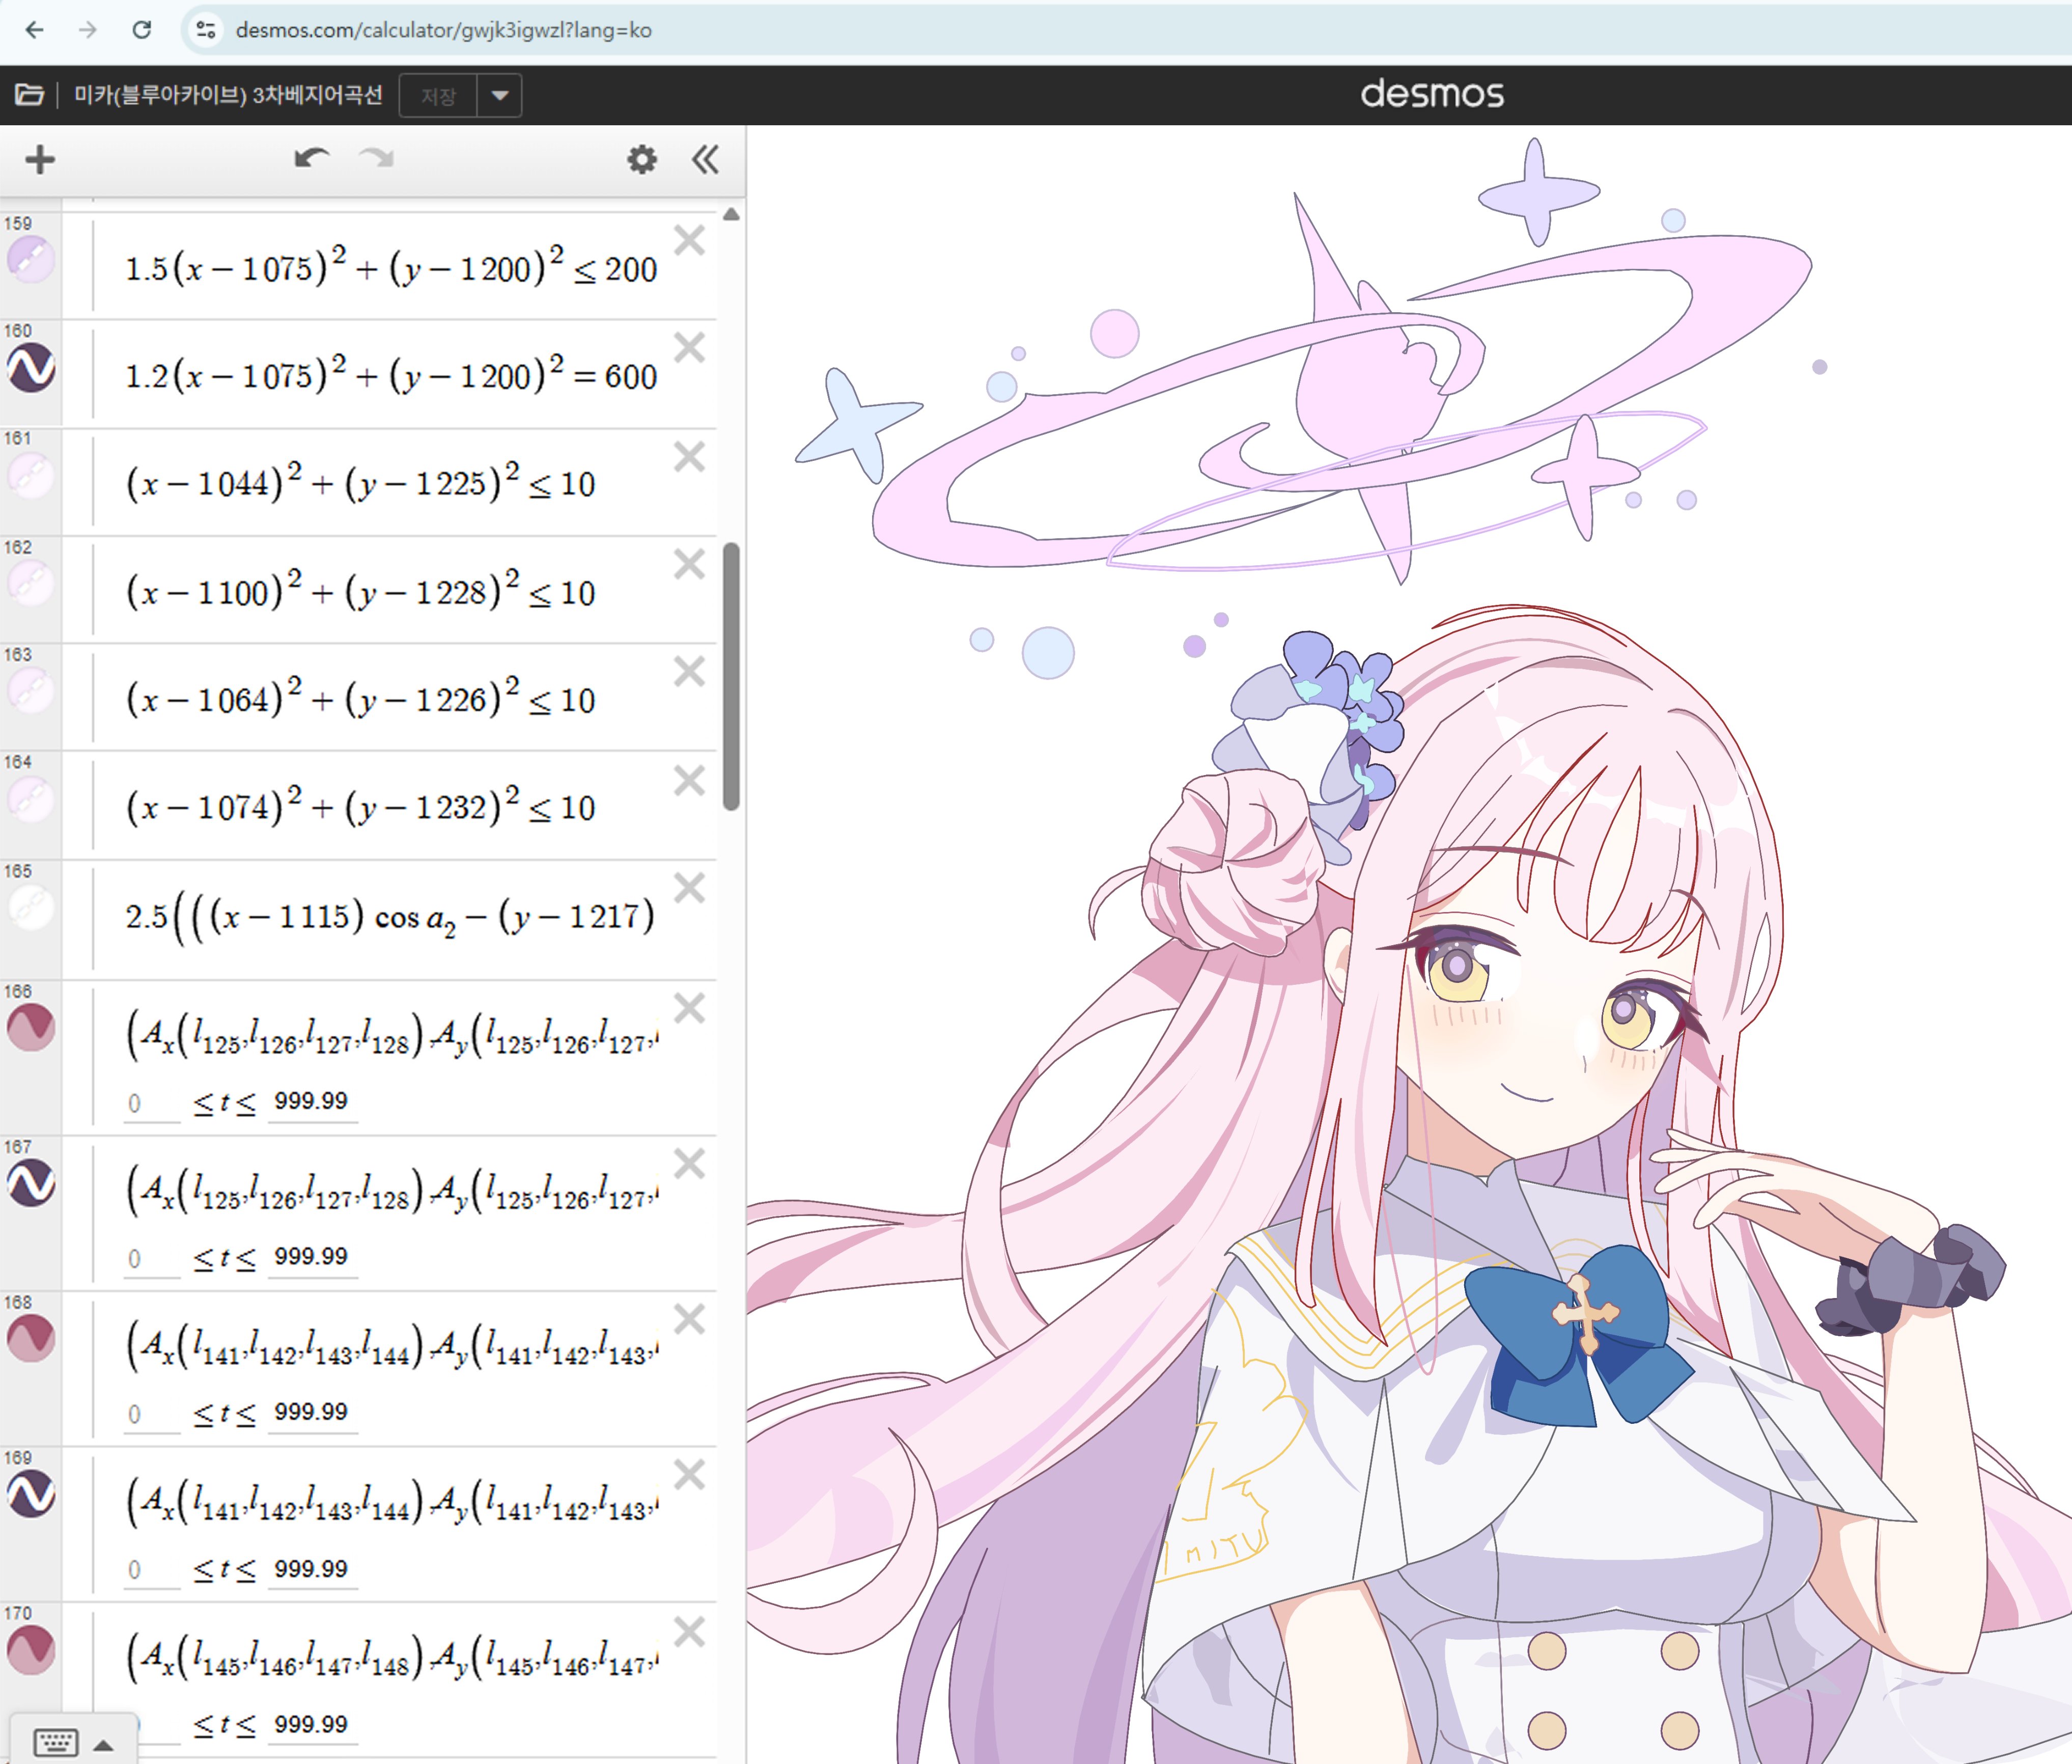Toggle visibility of expression 168
Screen dimensions: 2072x1764
[x=31, y=1339]
